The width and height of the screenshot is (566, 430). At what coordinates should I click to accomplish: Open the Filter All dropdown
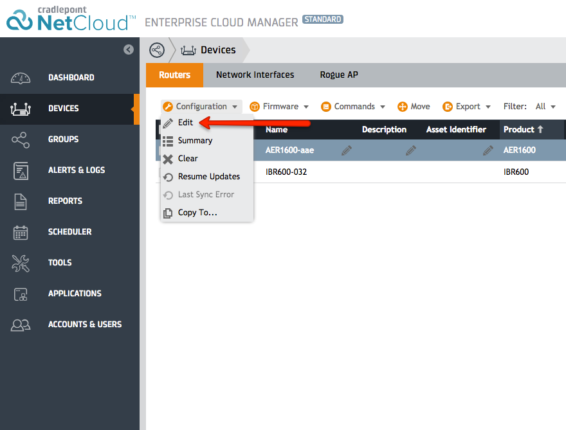[x=545, y=107]
